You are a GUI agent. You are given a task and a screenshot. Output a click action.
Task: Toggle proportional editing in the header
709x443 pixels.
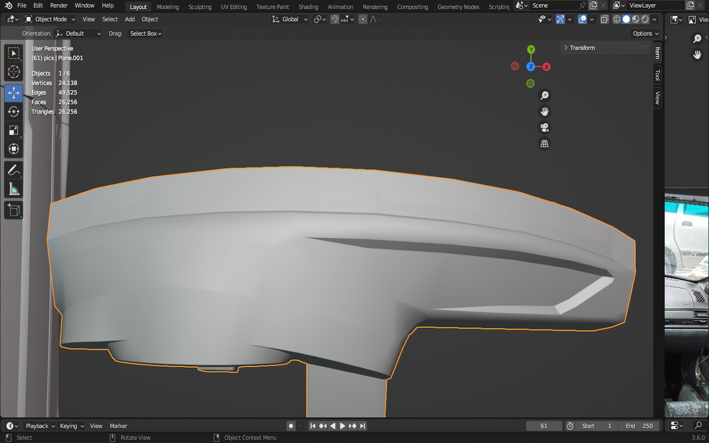tap(363, 19)
